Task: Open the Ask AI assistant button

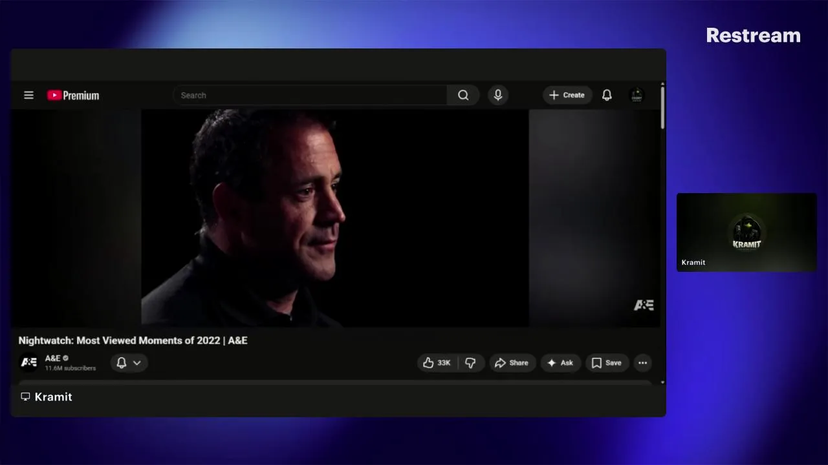Action: point(560,363)
